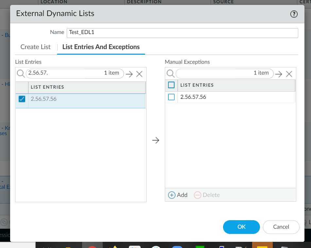
Task: Apply the List Entries filter arrow
Action: [129, 74]
